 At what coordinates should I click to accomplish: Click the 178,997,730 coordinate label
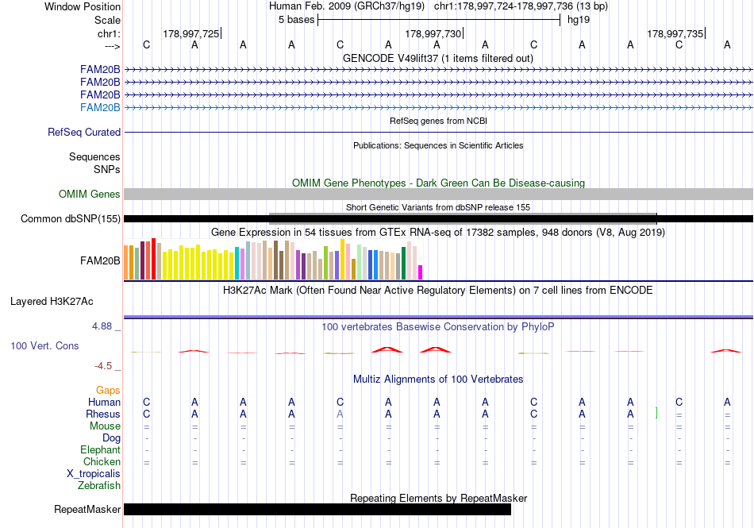pos(433,33)
